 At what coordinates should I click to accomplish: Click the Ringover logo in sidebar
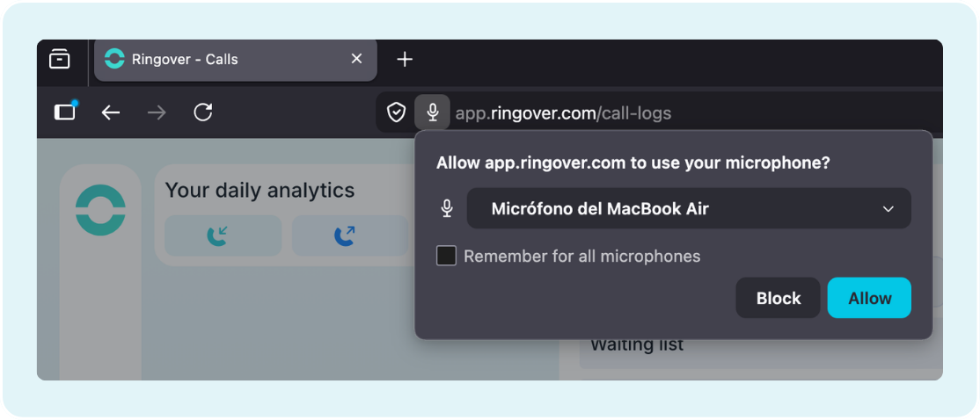(100, 210)
